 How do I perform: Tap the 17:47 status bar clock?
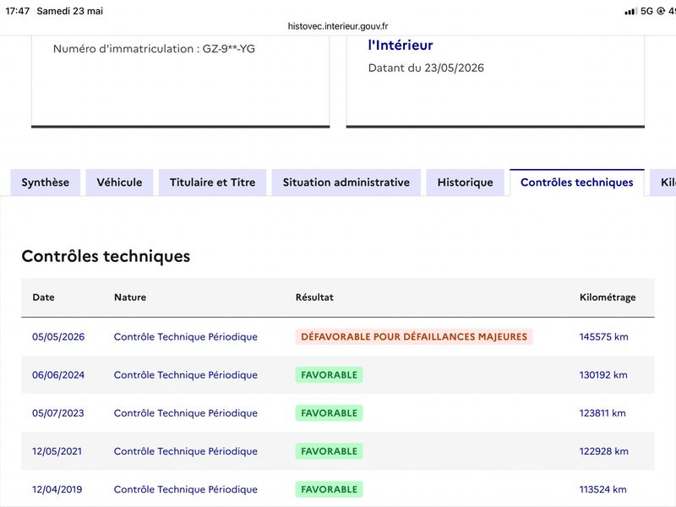[x=17, y=11]
